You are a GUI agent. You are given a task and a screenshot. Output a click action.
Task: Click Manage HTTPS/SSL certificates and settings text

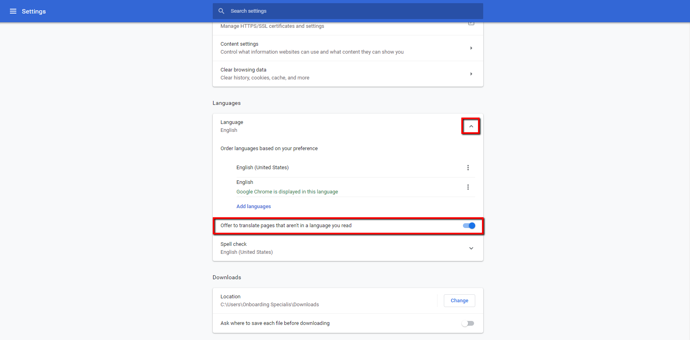(272, 26)
